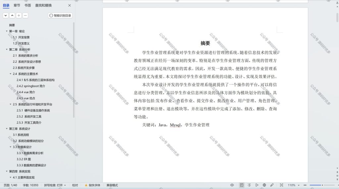
Task: Collapse 第二章 系统分析 tree node
Action: 7,49
